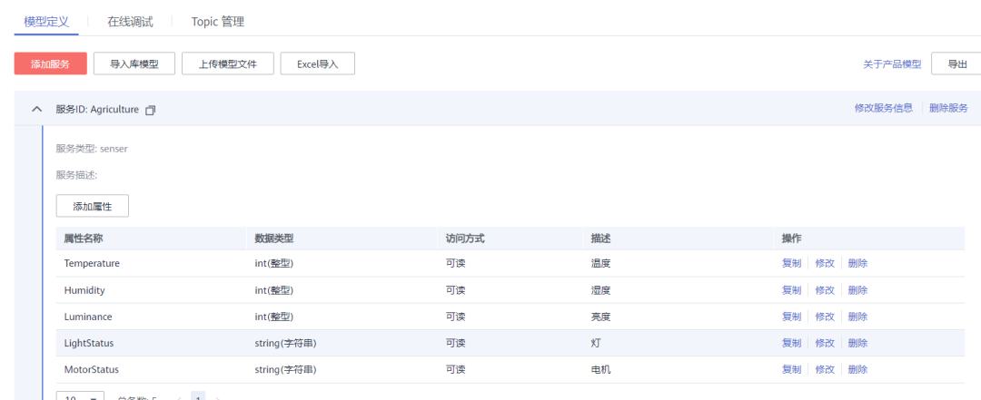
Task: Delete the Luminance property
Action: (x=857, y=317)
